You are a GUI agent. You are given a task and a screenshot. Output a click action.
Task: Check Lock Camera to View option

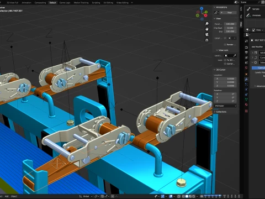coord(225,64)
